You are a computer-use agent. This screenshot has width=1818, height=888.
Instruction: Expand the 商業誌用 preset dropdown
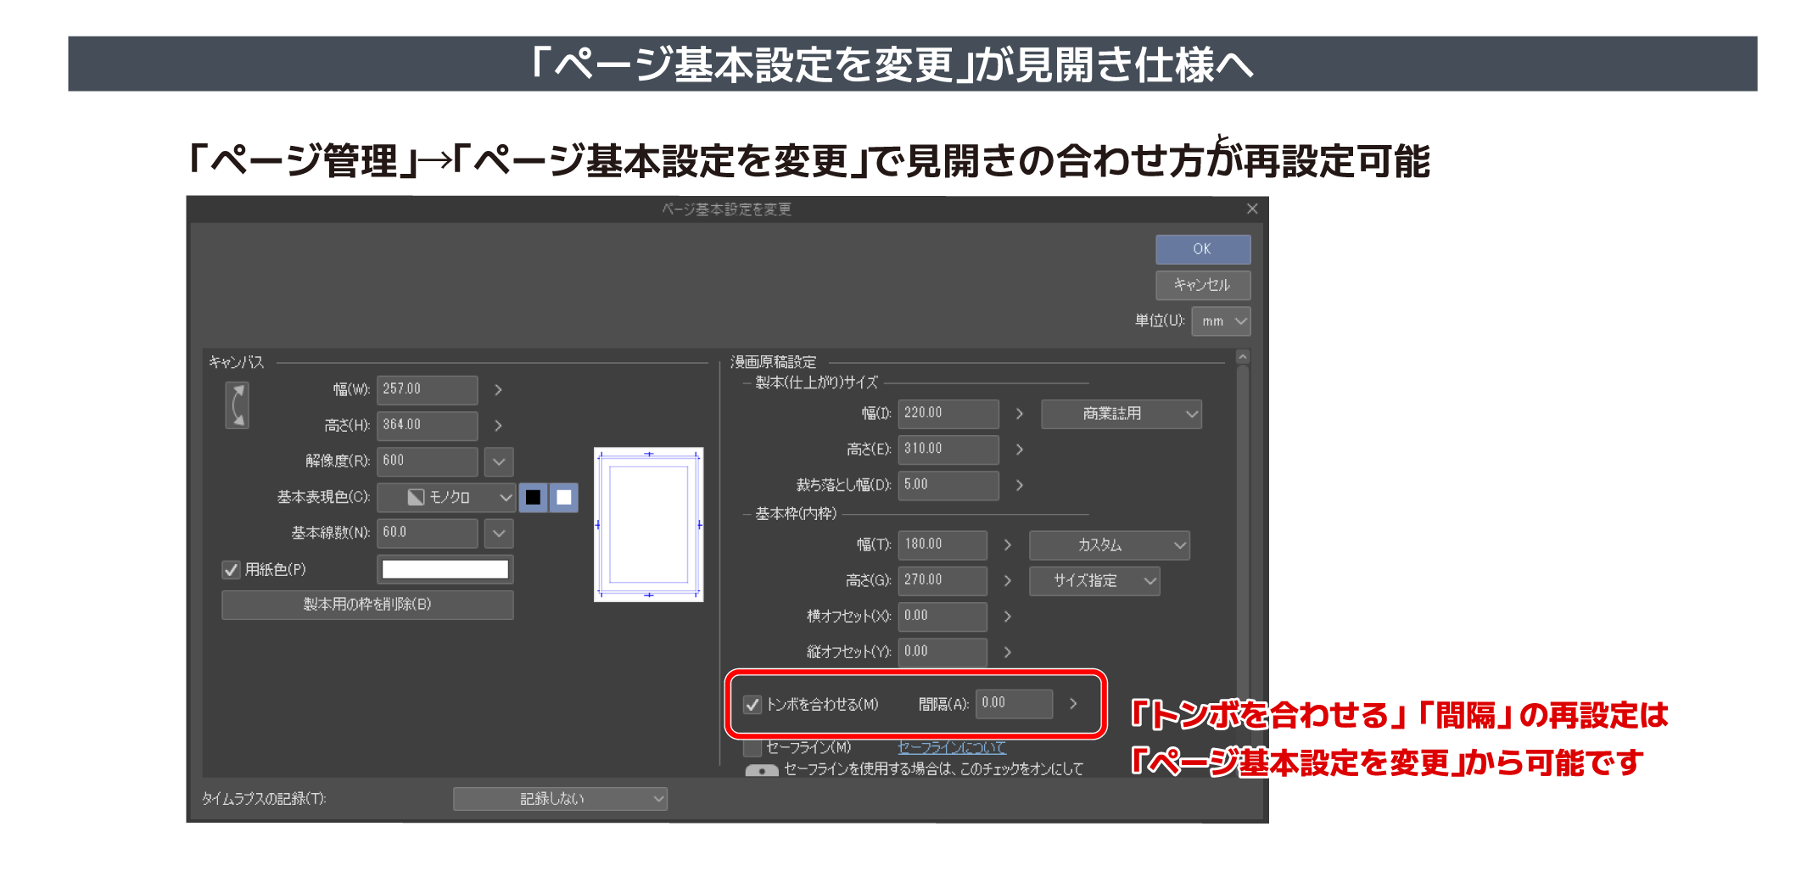(1121, 414)
